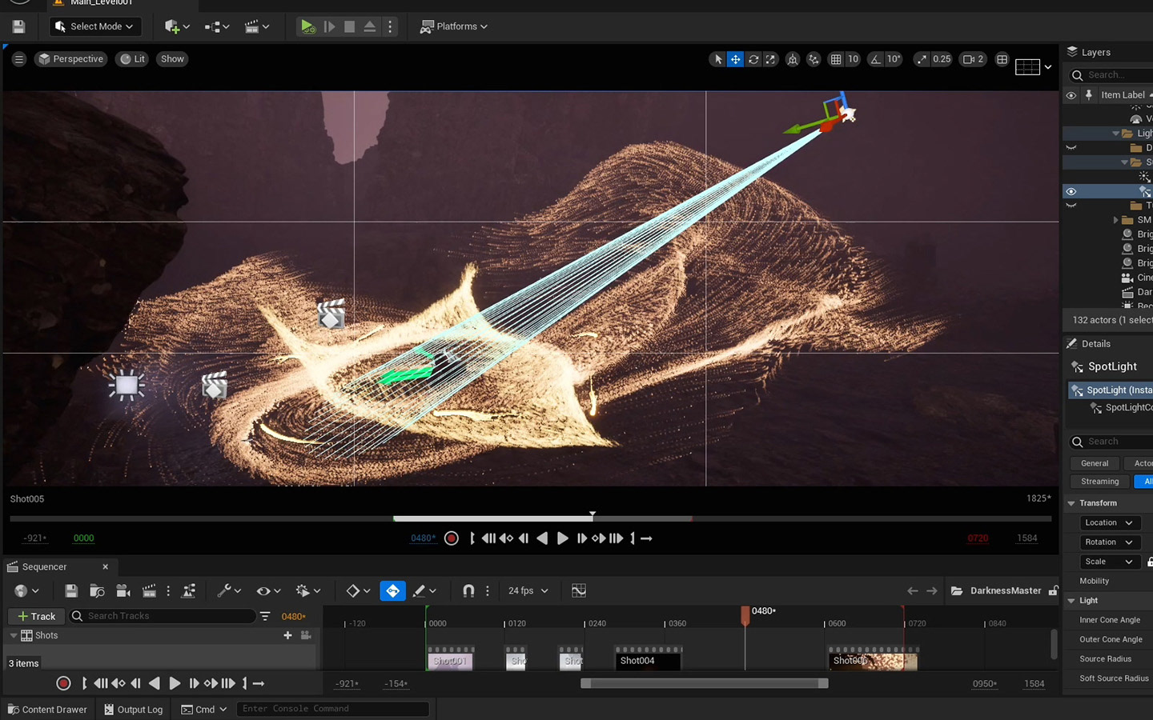This screenshot has width=1153, height=720.
Task: Open the Select Mode dropdown
Action: point(94,26)
